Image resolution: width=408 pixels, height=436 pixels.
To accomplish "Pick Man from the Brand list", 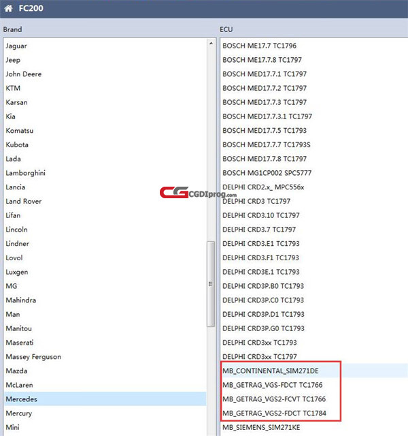I will (13, 315).
